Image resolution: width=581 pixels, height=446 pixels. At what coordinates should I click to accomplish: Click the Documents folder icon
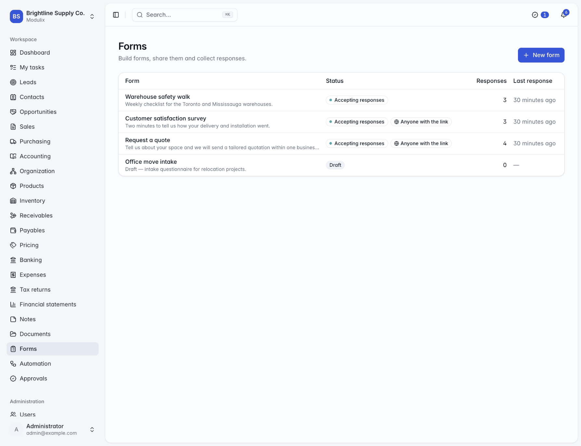[13, 334]
